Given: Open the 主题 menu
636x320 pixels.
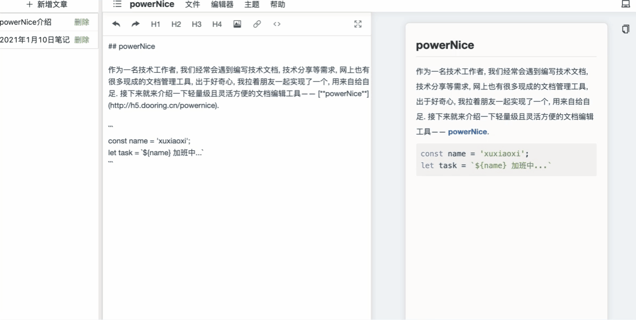Looking at the screenshot, I should (x=252, y=4).
